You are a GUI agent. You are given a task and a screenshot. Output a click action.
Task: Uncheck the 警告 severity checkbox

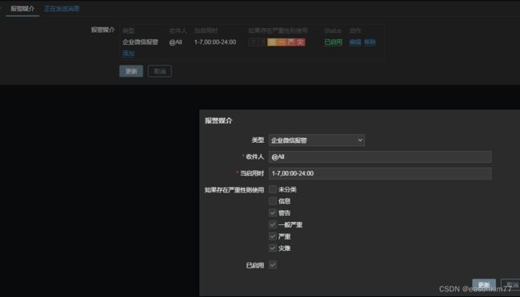coord(273,213)
